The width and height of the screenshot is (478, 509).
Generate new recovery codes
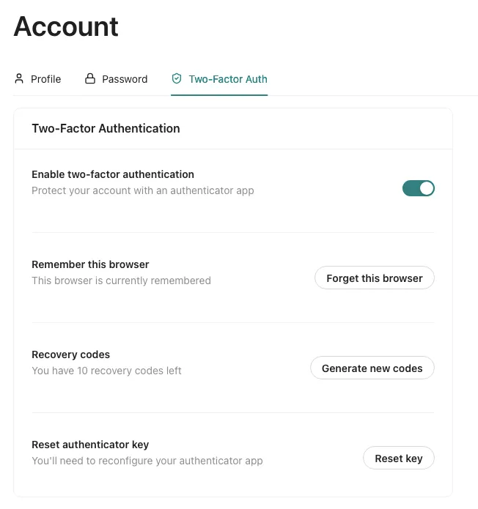pos(372,368)
